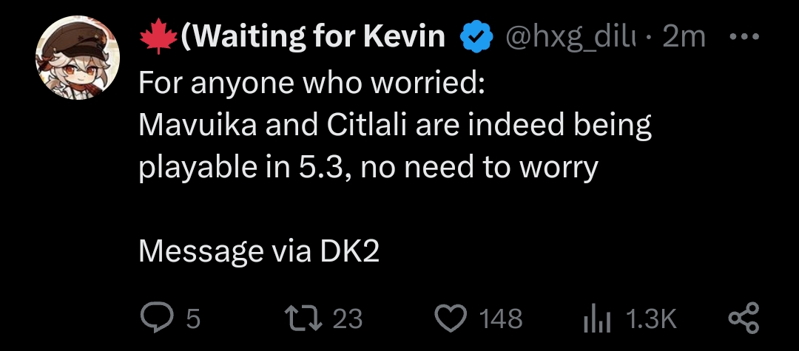Open the author's profile avatar
The height and width of the screenshot is (351, 799).
(x=78, y=57)
